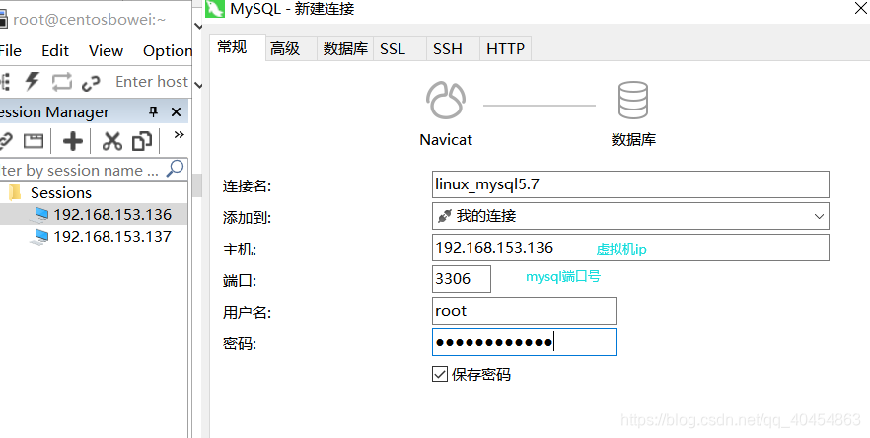Click the Sessions folder icon
The image size is (870, 438).
(16, 192)
